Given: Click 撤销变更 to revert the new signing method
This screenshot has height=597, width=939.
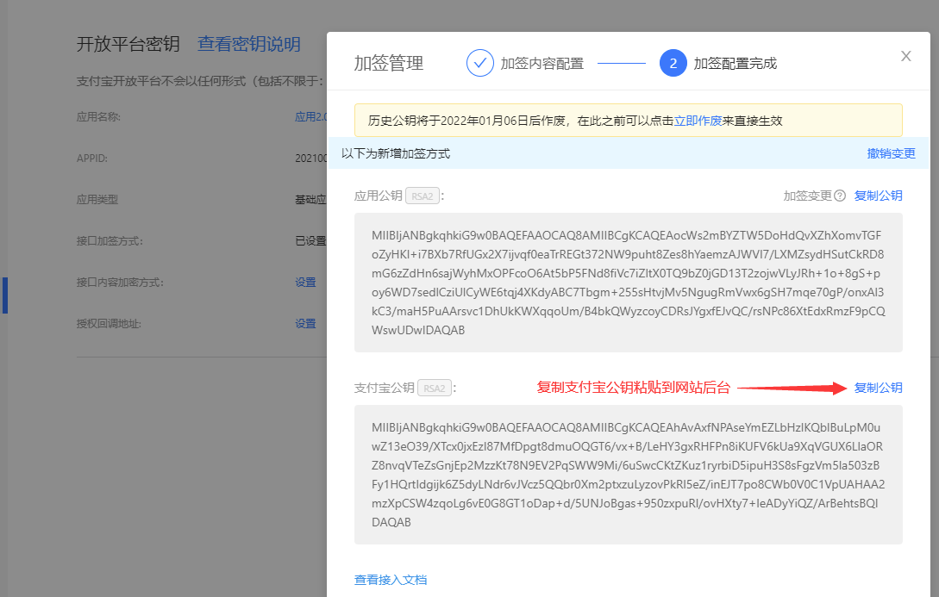Looking at the screenshot, I should [891, 153].
